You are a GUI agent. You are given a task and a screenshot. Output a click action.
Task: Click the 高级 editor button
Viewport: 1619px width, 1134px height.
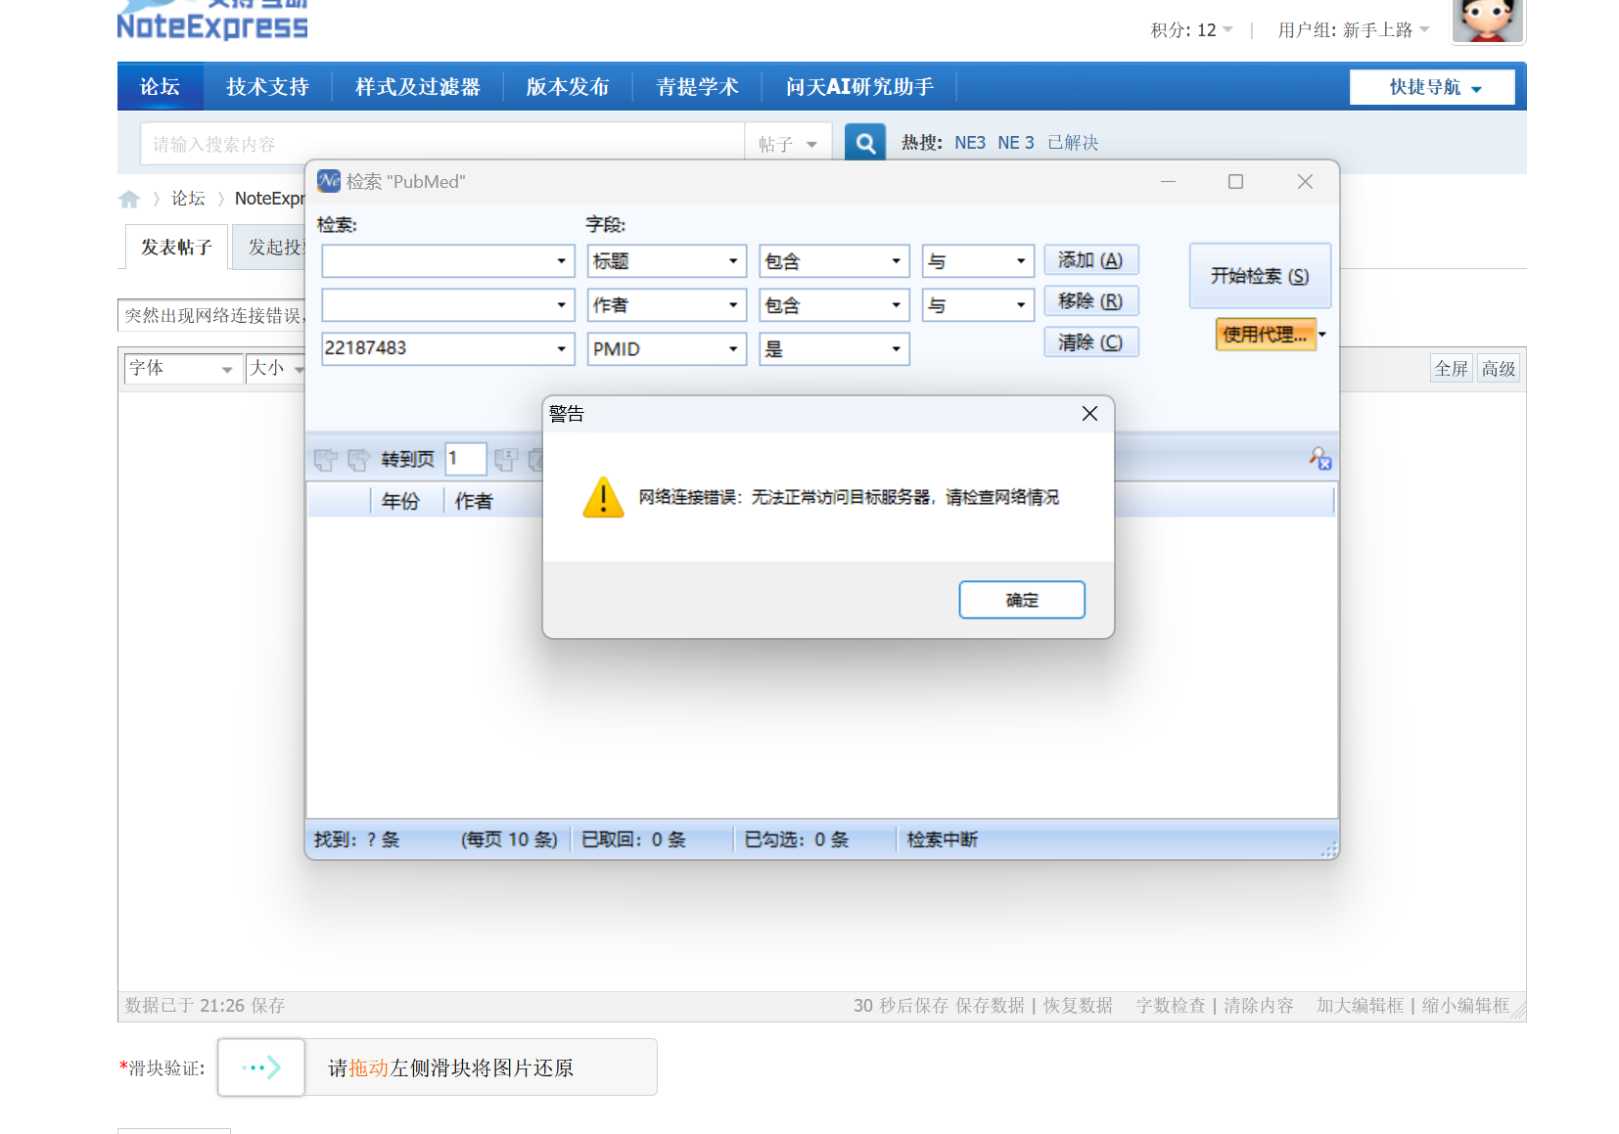1499,369
